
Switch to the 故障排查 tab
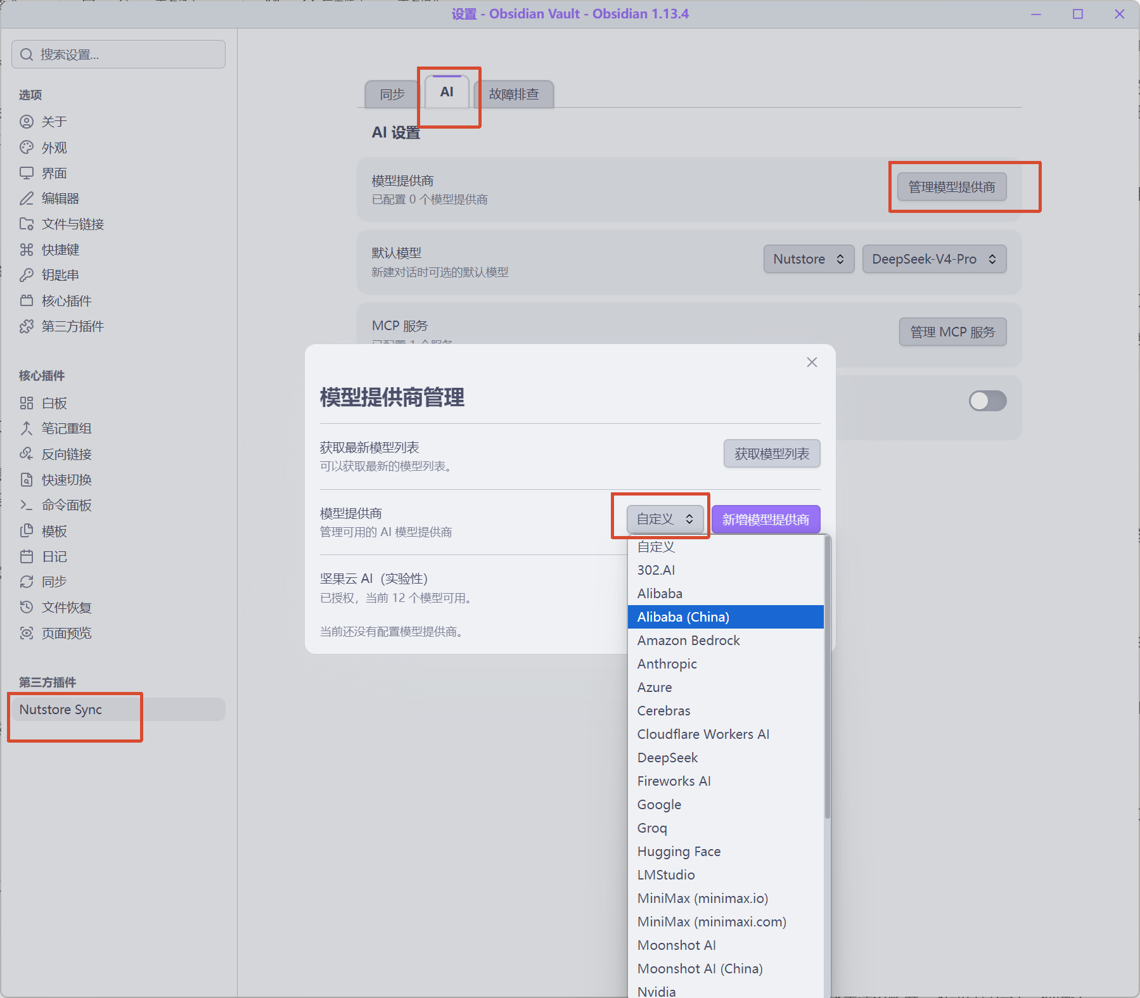coord(514,94)
